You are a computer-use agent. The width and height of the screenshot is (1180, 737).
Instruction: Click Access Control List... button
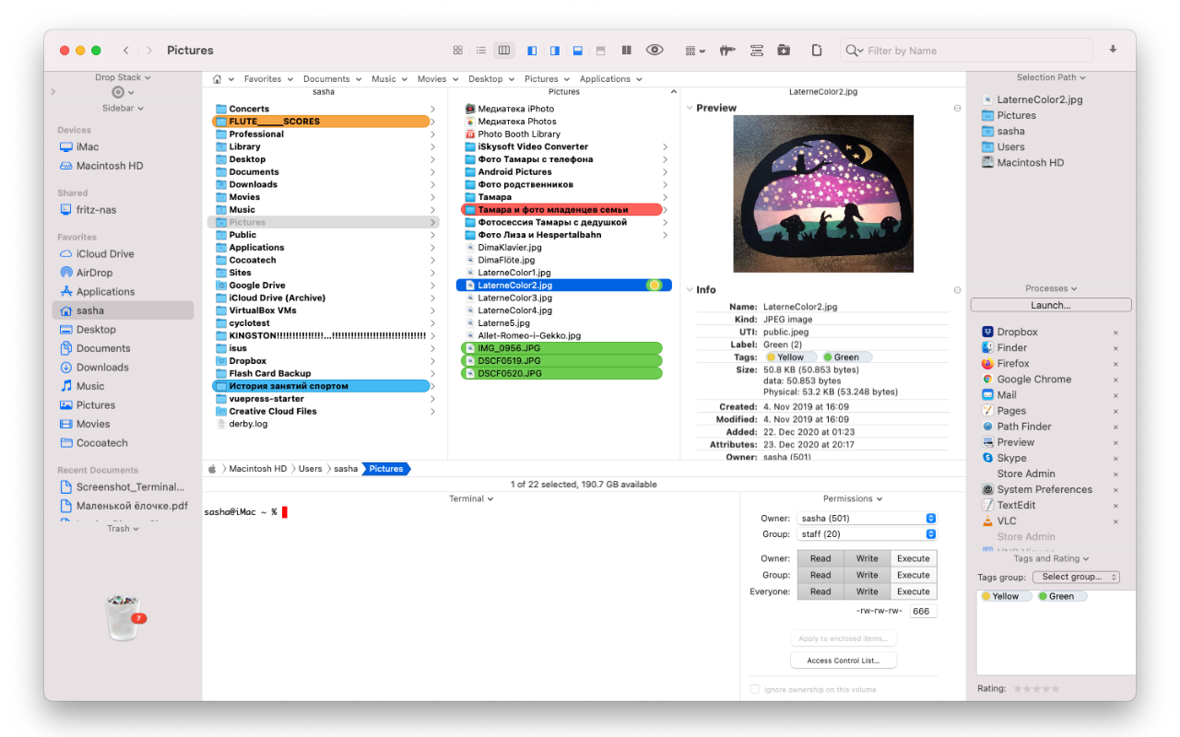843,661
